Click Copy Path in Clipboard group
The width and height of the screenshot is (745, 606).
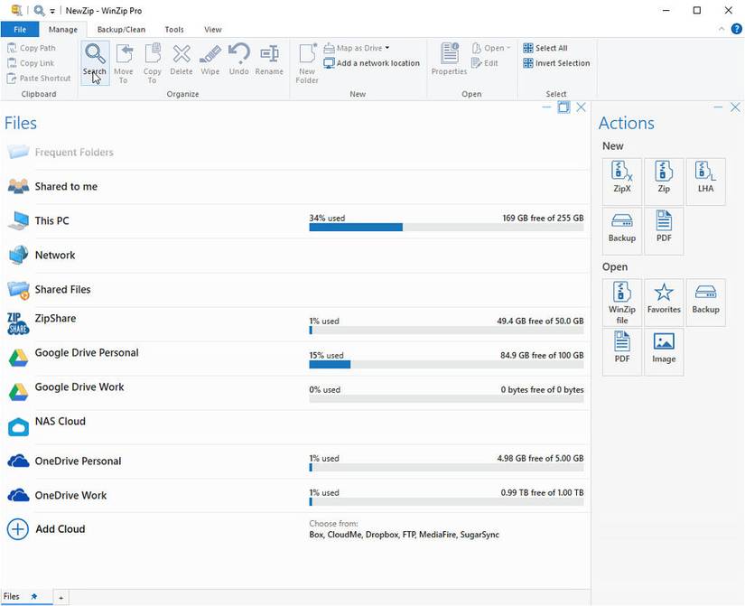pyautogui.click(x=32, y=48)
